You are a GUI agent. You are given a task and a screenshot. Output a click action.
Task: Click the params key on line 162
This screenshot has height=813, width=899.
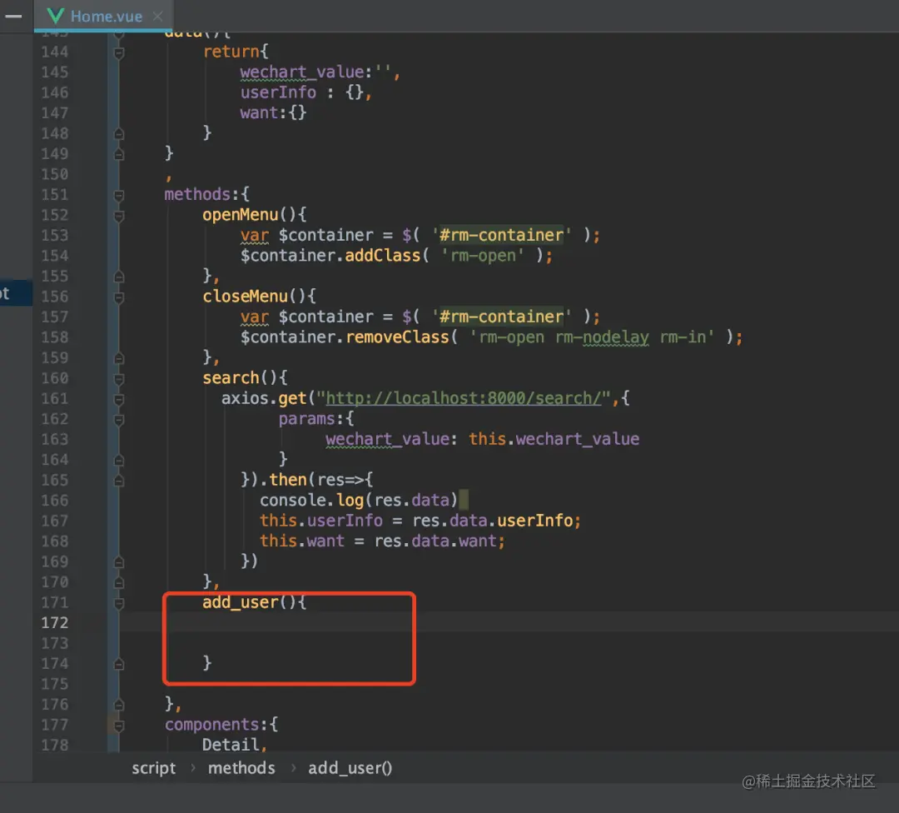pos(306,418)
